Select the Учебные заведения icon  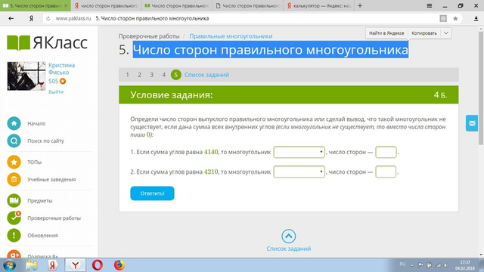click(14, 180)
